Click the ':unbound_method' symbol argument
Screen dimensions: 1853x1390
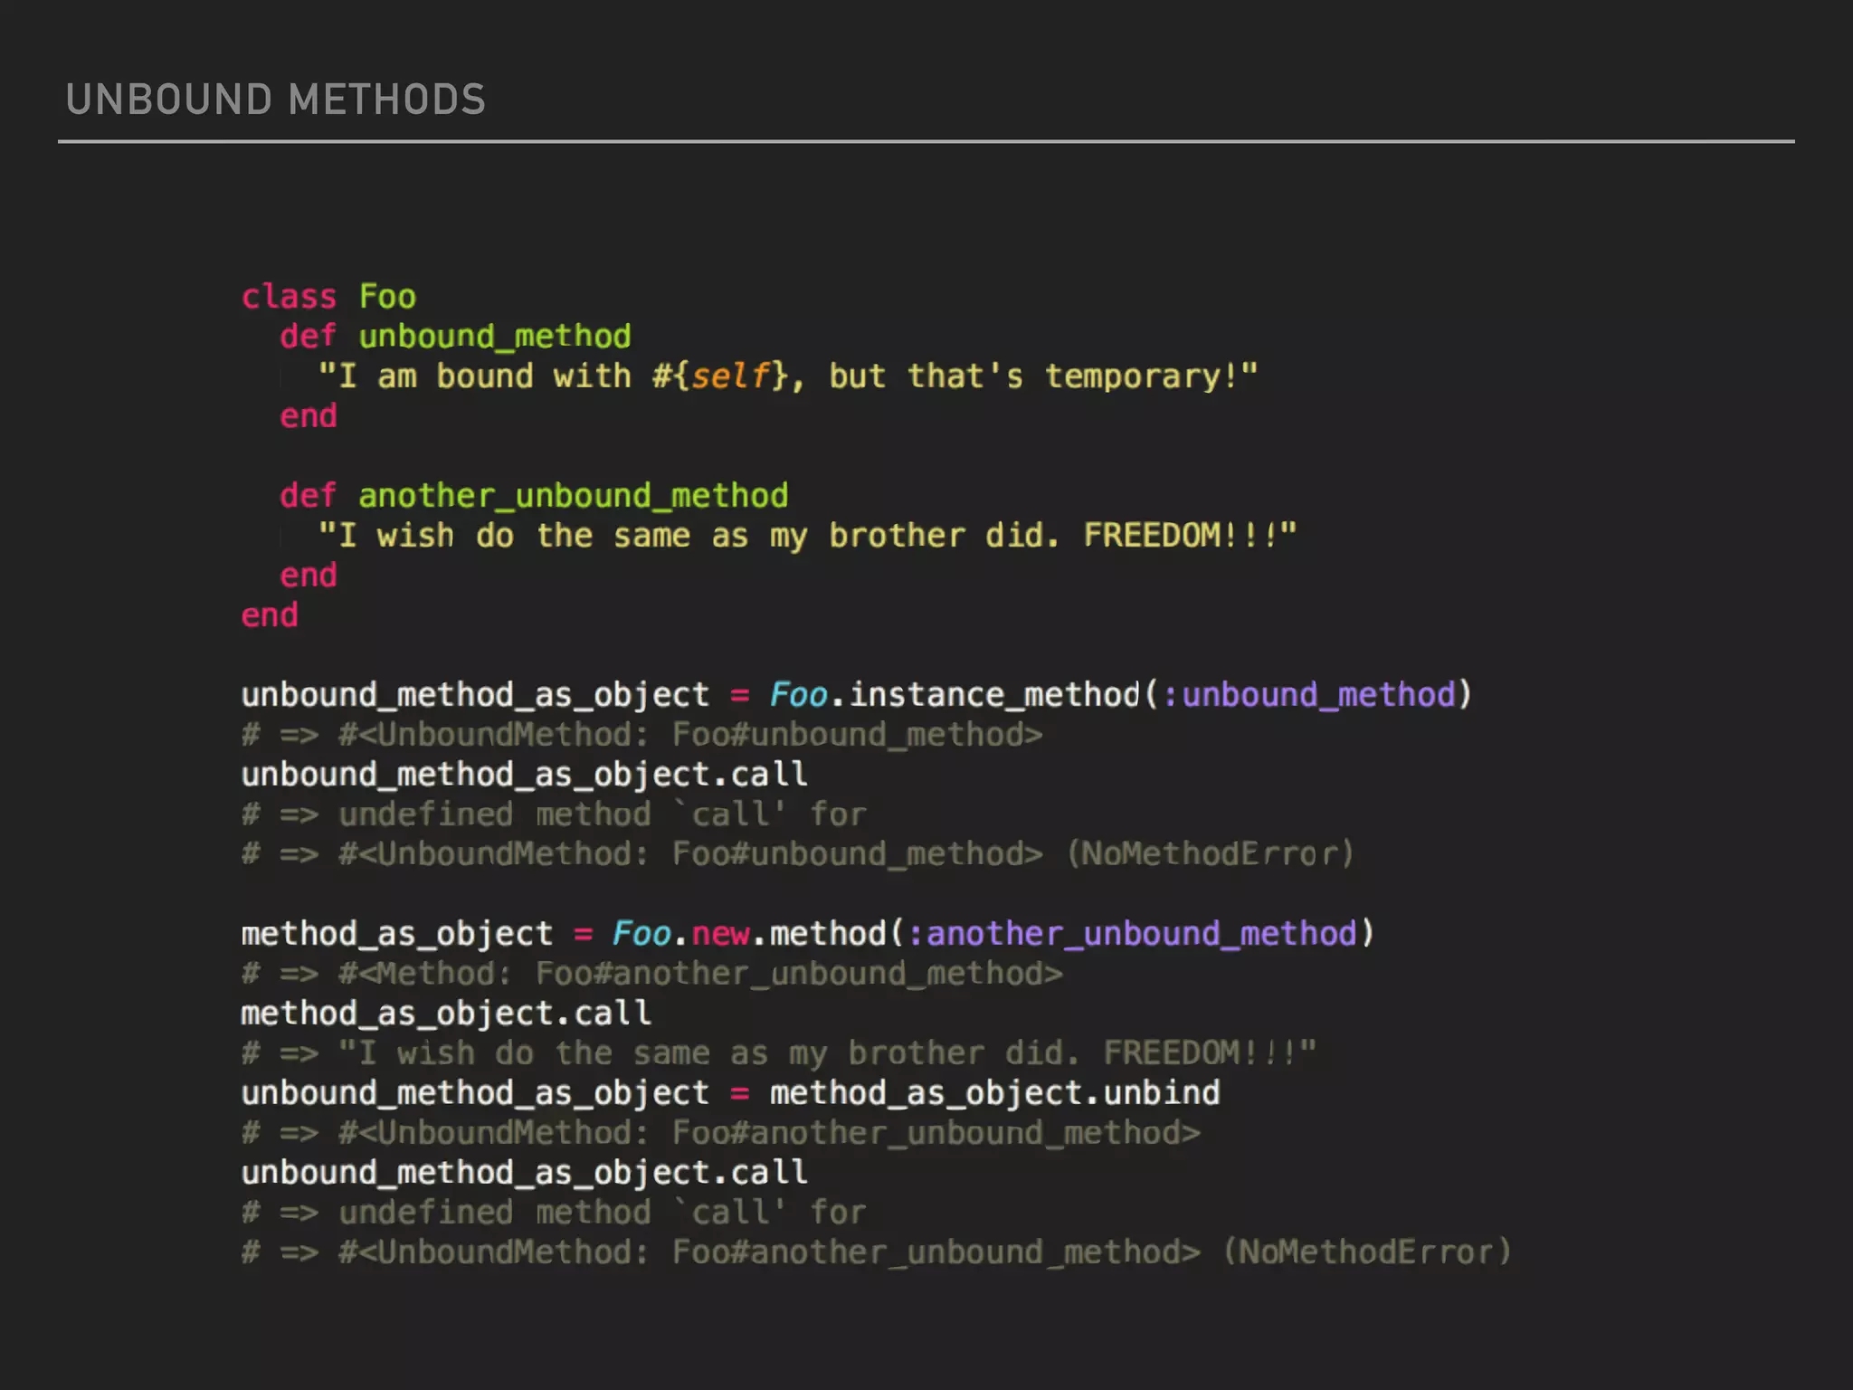pyautogui.click(x=1308, y=695)
